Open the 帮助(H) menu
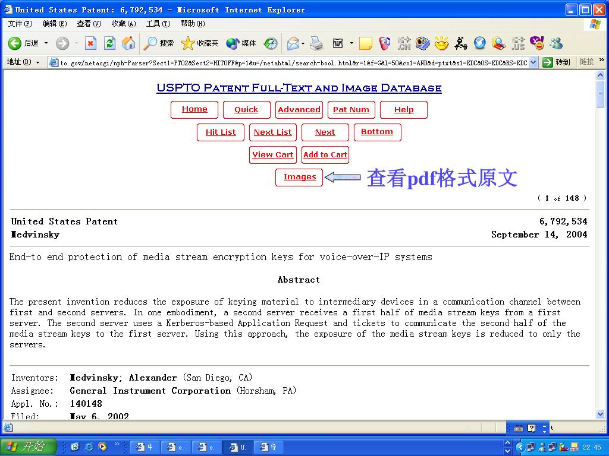609x456 pixels. [193, 24]
